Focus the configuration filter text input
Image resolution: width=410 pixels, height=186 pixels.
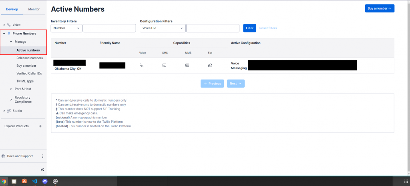213,28
